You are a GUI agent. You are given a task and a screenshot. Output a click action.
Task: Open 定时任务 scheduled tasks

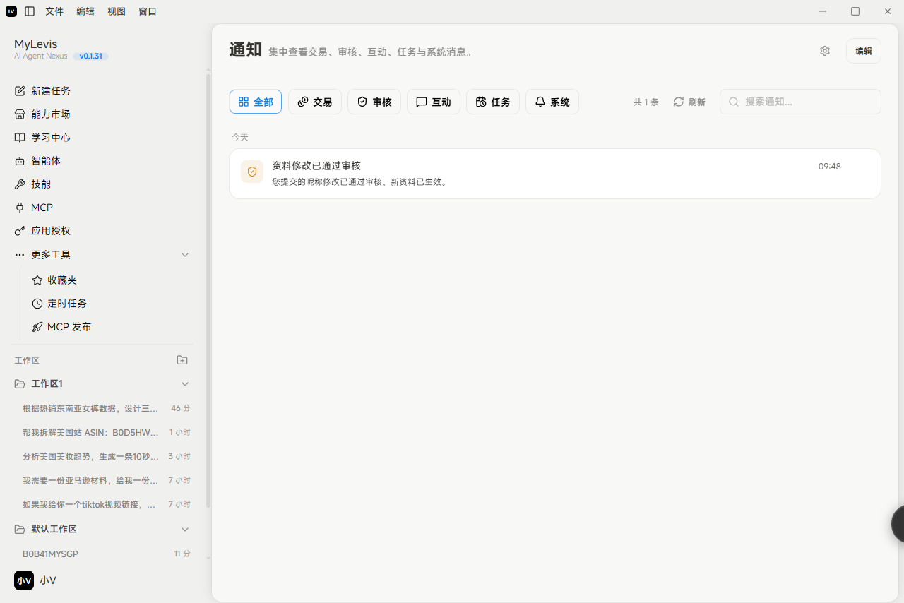[112, 304]
